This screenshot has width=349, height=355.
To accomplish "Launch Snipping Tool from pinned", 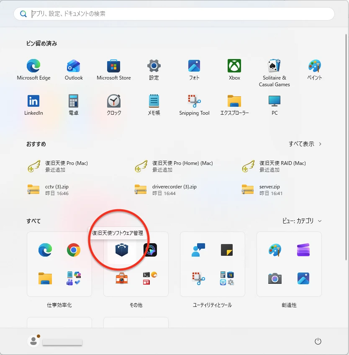I will point(194,105).
